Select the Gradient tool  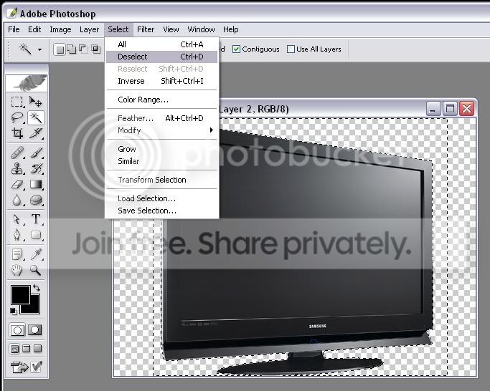coord(36,185)
